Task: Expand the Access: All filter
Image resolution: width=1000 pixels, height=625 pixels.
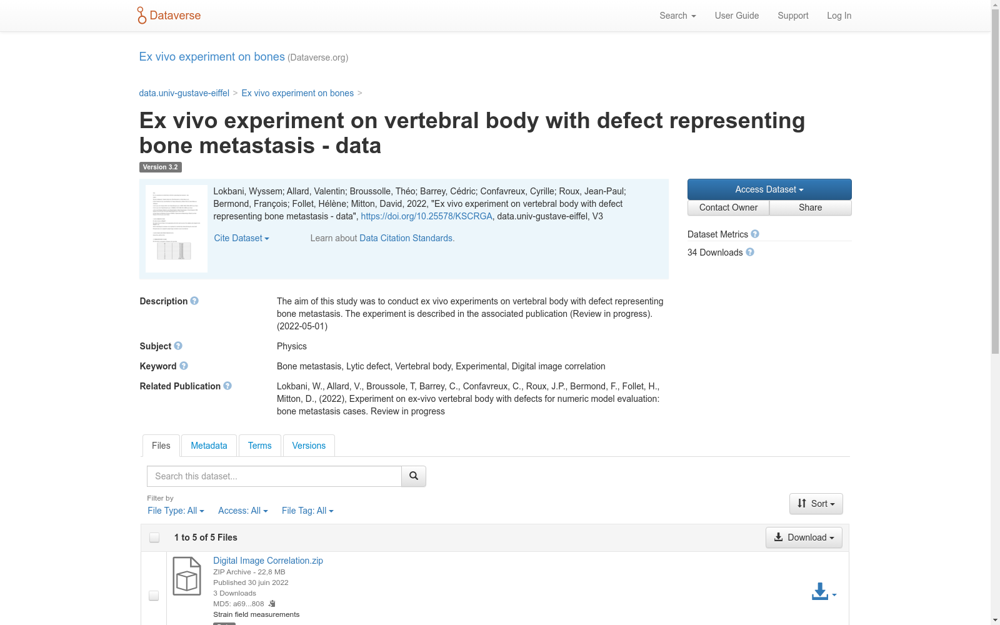Action: tap(243, 511)
